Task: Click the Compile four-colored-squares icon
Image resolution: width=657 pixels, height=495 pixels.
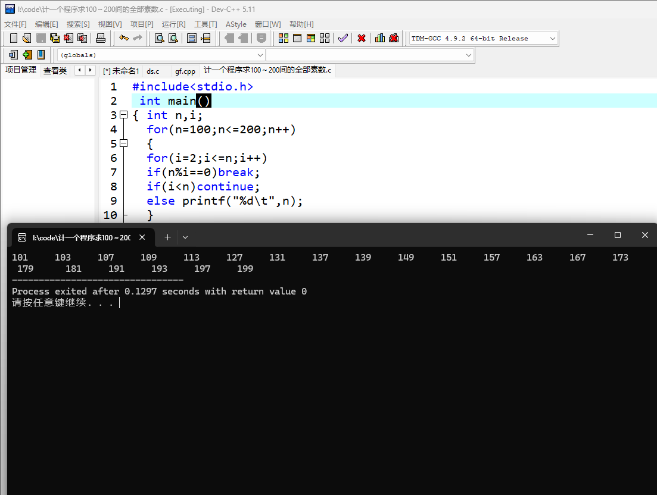Action: coord(284,38)
